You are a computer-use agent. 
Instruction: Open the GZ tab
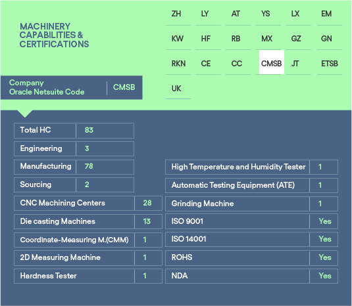(298, 39)
